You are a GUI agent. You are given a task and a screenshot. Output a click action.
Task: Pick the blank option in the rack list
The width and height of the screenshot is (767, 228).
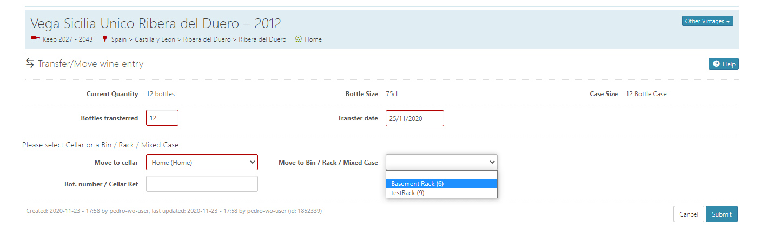[x=441, y=175]
